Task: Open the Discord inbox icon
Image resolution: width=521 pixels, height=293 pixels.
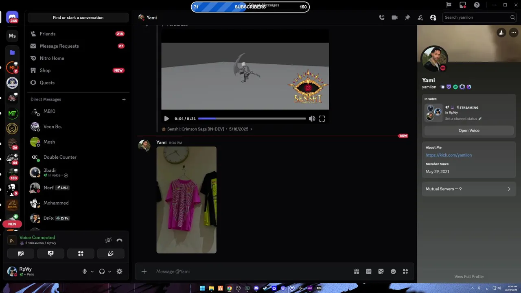Action: click(x=463, y=5)
